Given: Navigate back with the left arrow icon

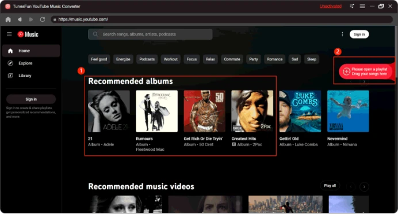Looking at the screenshot, I should [20, 20].
